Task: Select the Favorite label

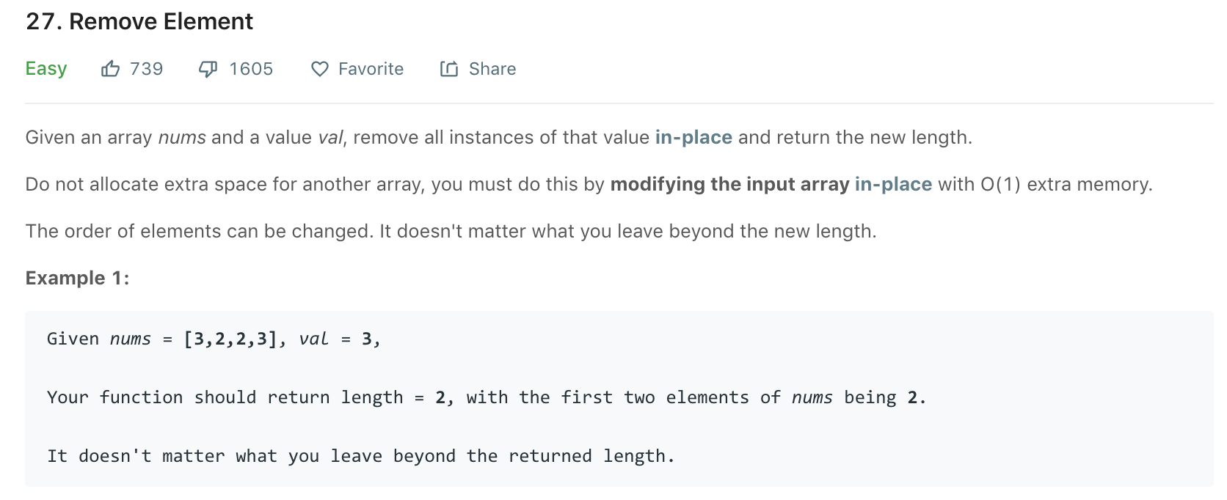Action: (371, 69)
